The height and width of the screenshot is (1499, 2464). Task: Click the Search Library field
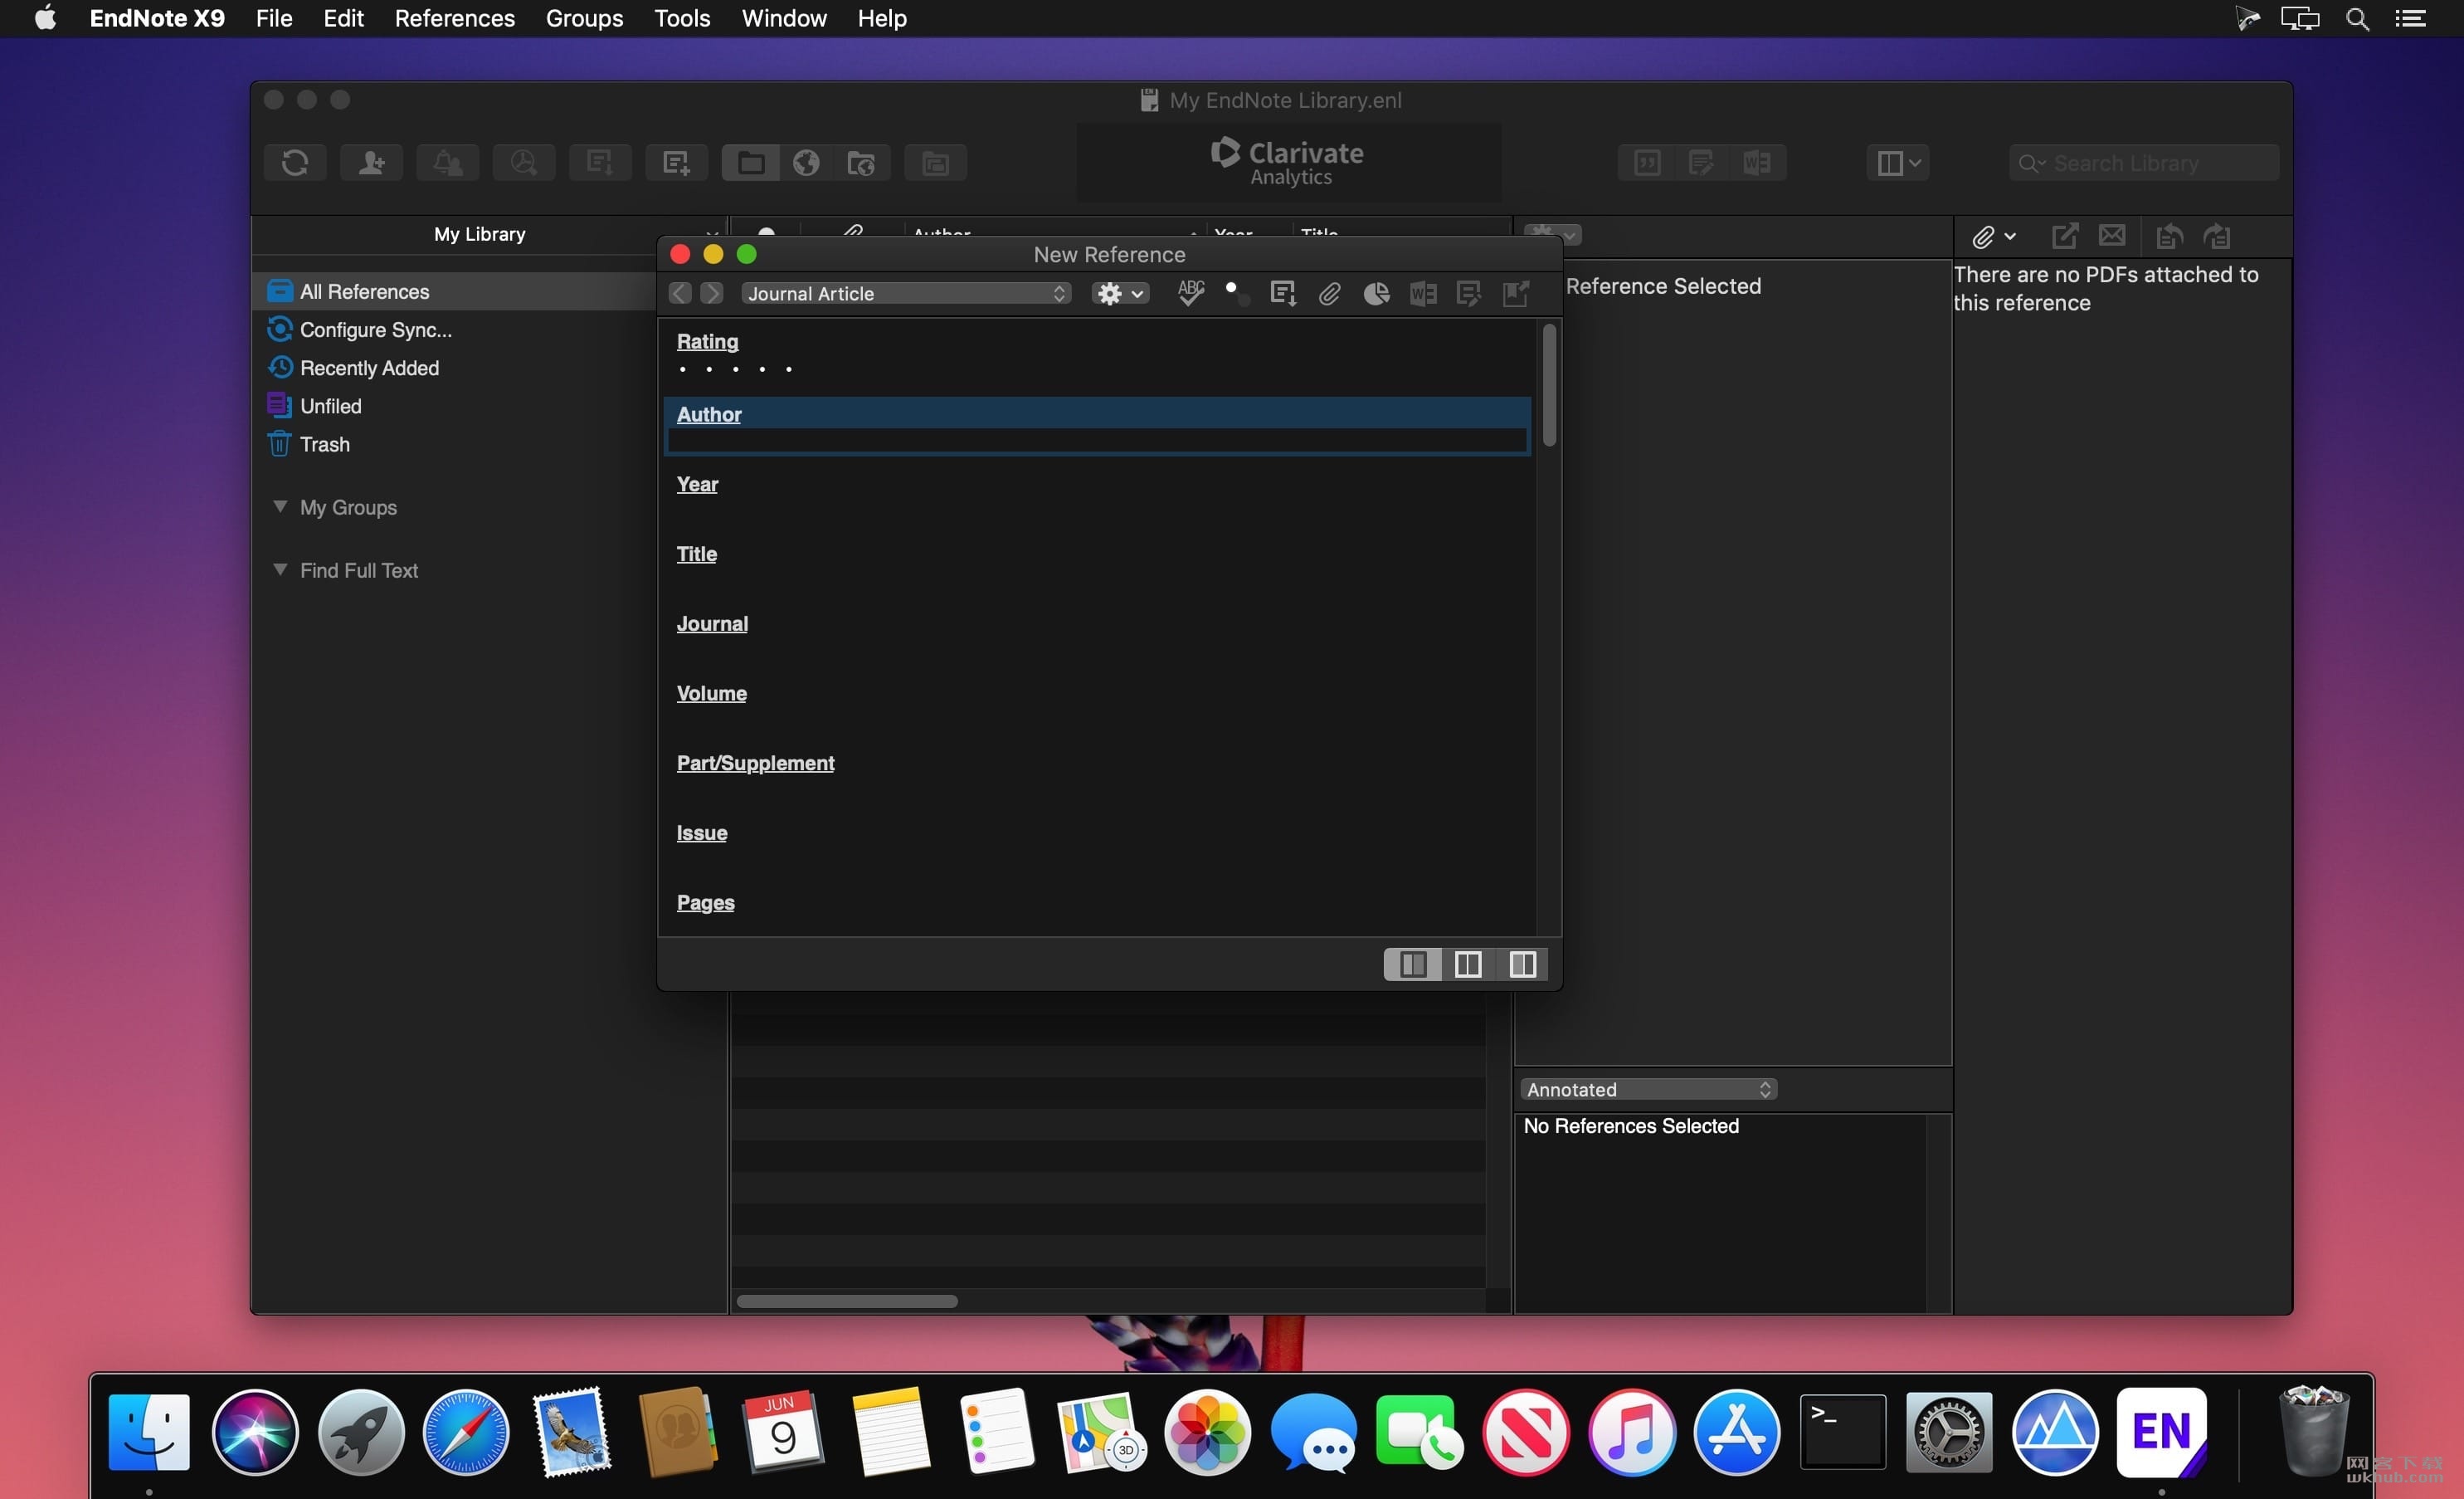tap(2145, 164)
